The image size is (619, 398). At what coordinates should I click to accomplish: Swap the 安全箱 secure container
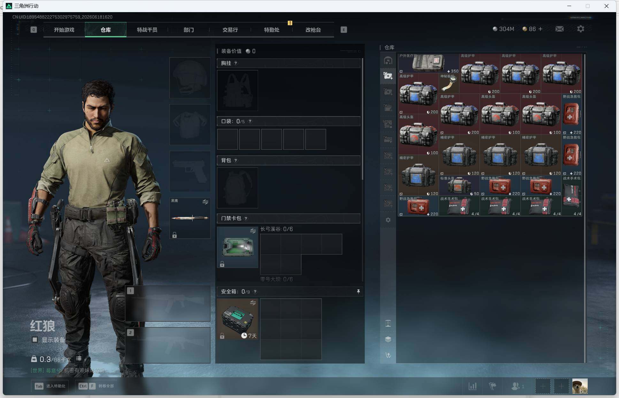tap(253, 303)
